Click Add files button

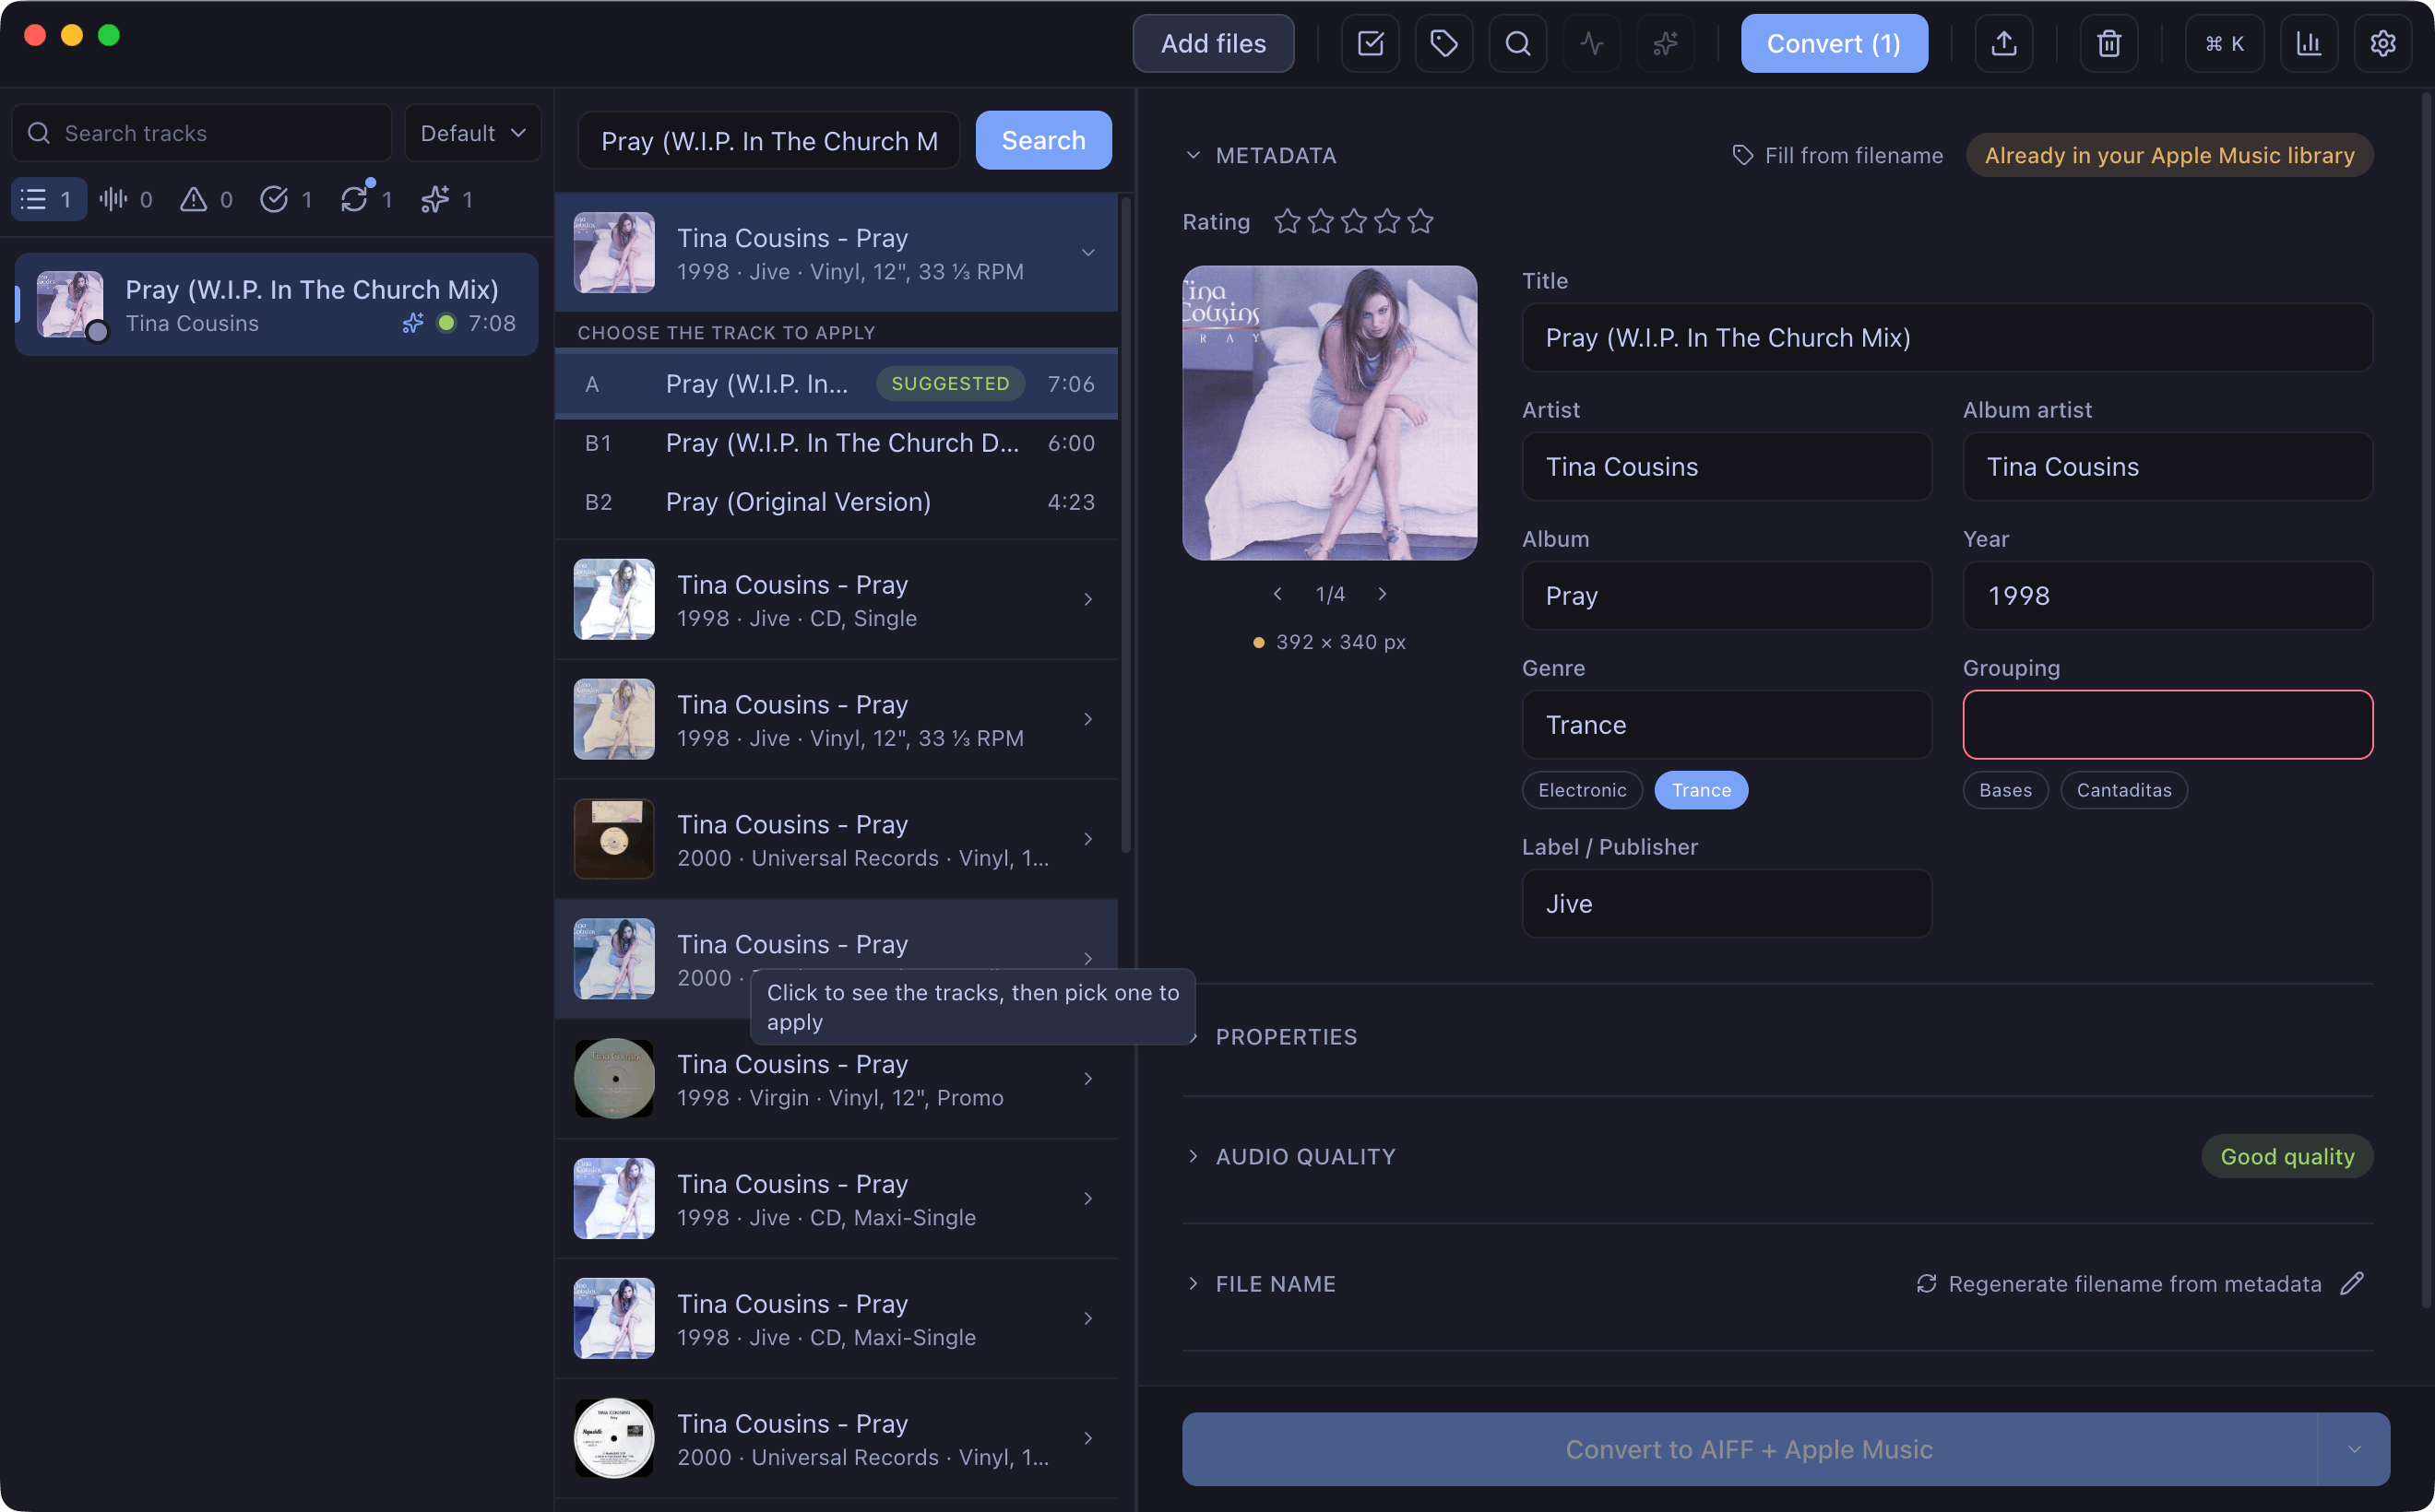(1213, 43)
